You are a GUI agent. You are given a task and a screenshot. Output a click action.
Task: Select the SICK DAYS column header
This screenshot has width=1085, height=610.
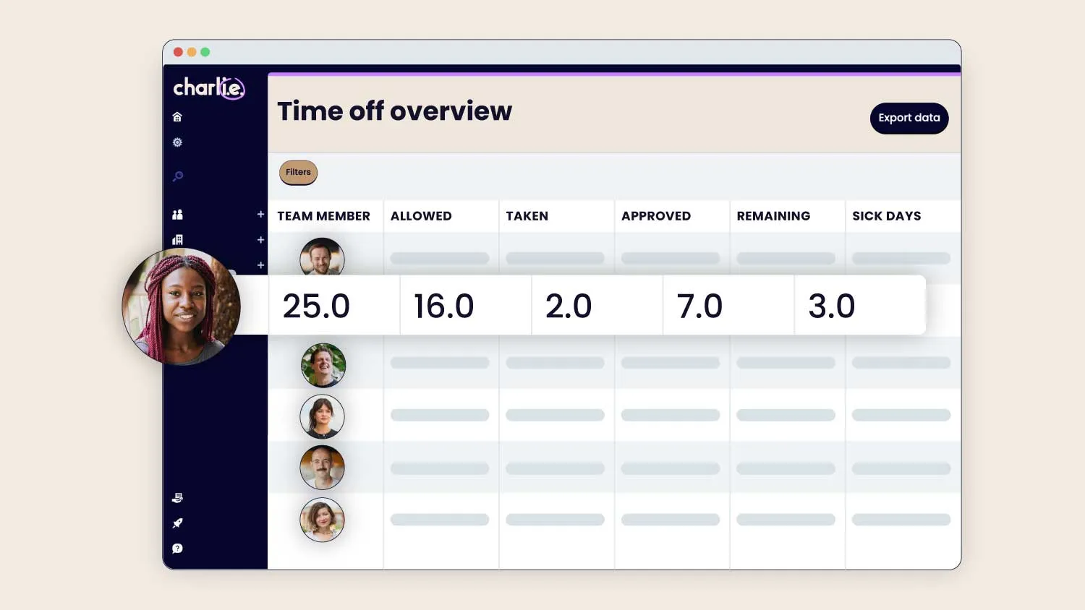click(x=886, y=216)
